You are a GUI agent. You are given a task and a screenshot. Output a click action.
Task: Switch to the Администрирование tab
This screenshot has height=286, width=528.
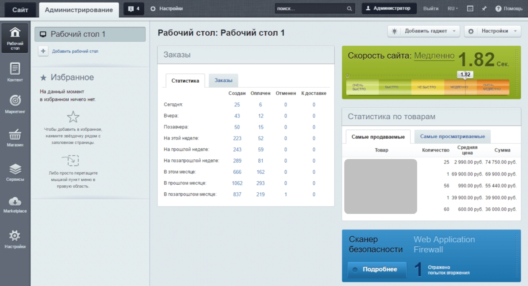click(79, 10)
